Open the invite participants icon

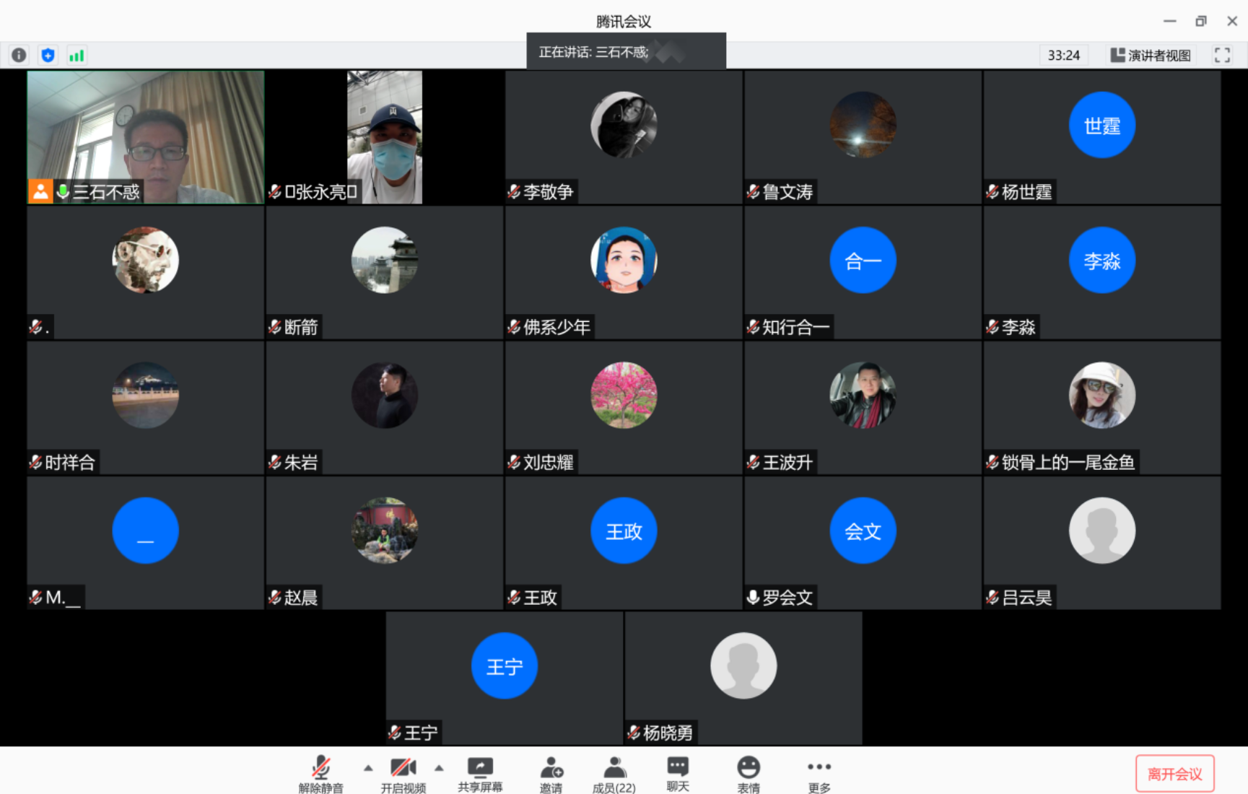click(x=551, y=774)
